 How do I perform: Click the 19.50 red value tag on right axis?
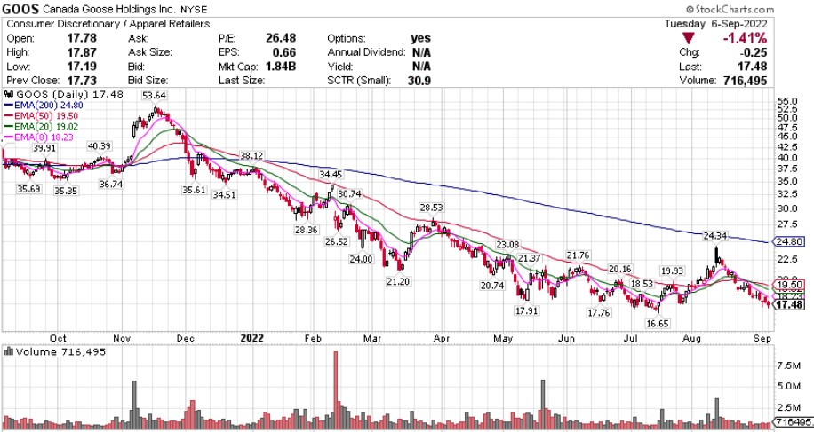pyautogui.click(x=789, y=285)
